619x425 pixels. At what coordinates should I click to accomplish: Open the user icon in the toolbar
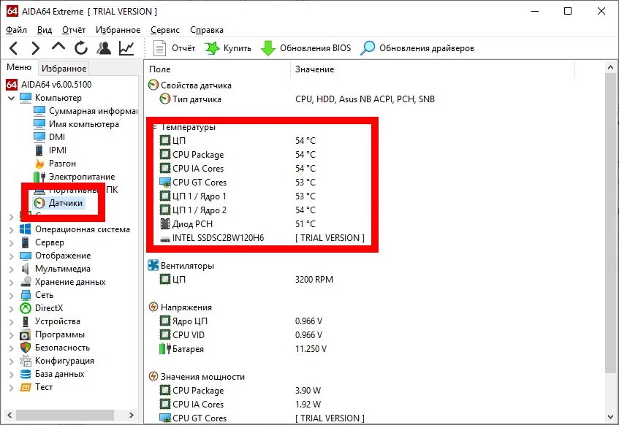tap(104, 48)
